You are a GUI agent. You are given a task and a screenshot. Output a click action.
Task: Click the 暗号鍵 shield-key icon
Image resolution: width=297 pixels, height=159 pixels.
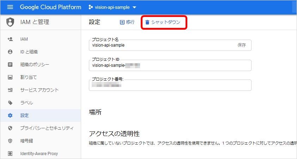tap(10, 141)
